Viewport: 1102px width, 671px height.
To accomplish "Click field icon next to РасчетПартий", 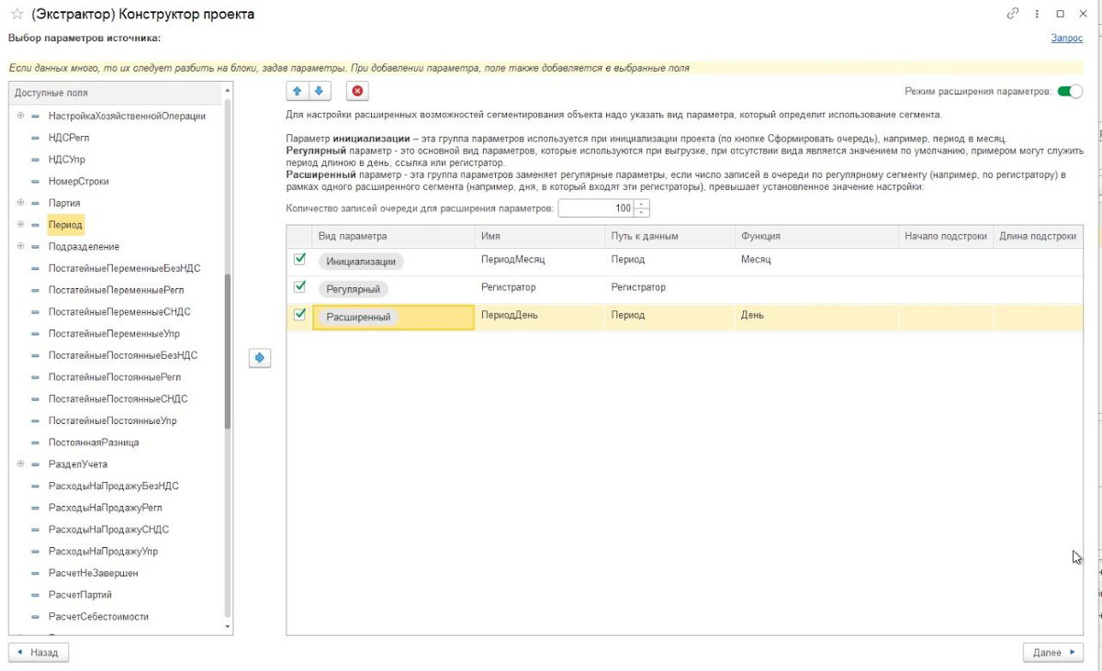I will click(x=36, y=595).
